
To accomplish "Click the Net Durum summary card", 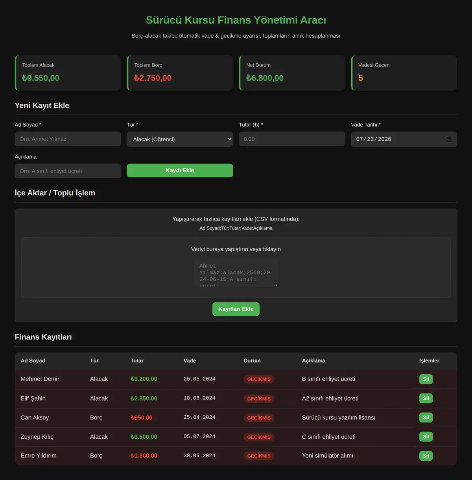I will click(x=292, y=73).
